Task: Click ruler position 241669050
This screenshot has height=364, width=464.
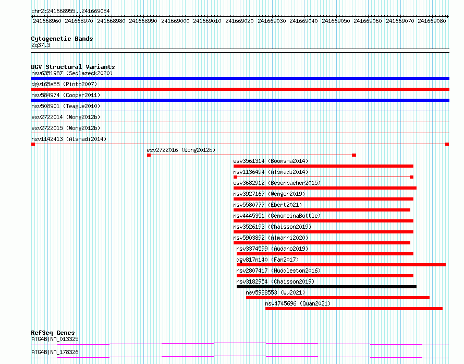Action: tap(336, 21)
